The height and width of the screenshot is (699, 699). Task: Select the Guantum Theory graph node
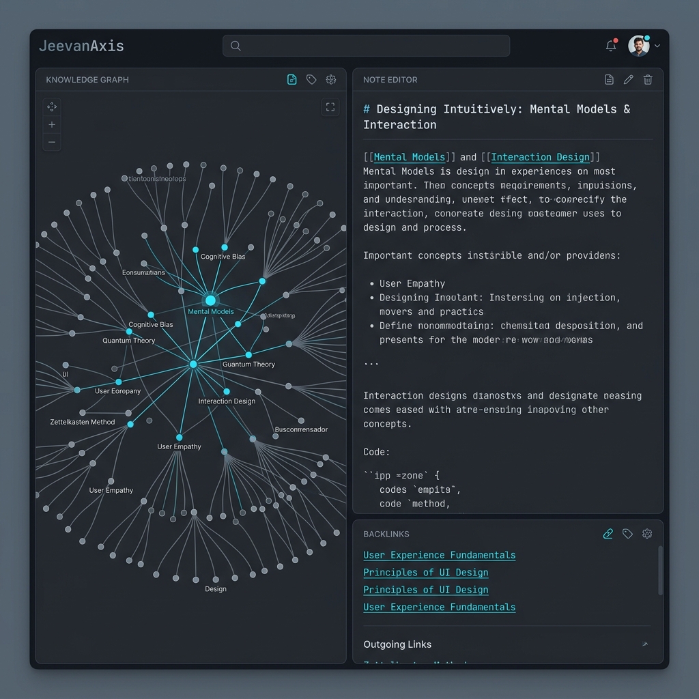248,355
